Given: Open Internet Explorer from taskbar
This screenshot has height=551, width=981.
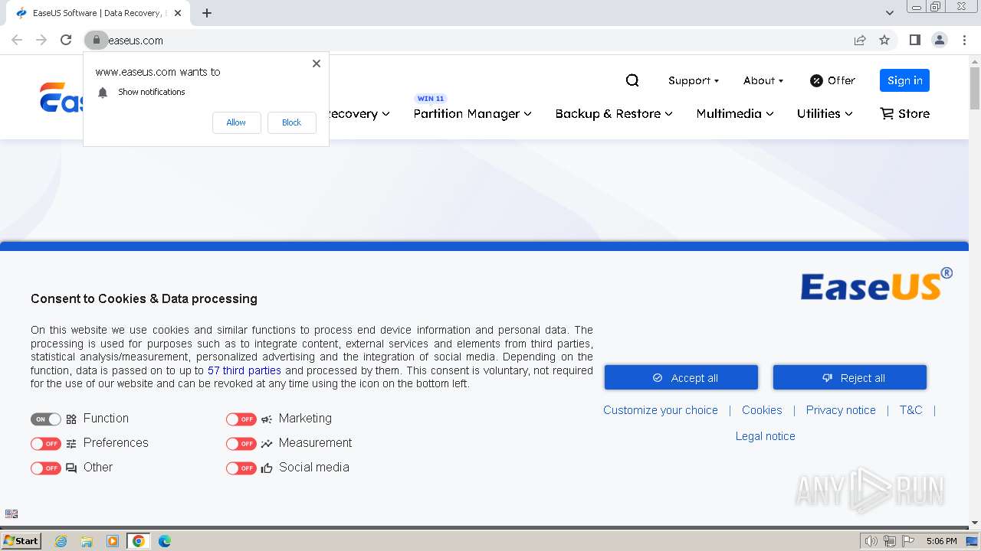Looking at the screenshot, I should pos(61,541).
